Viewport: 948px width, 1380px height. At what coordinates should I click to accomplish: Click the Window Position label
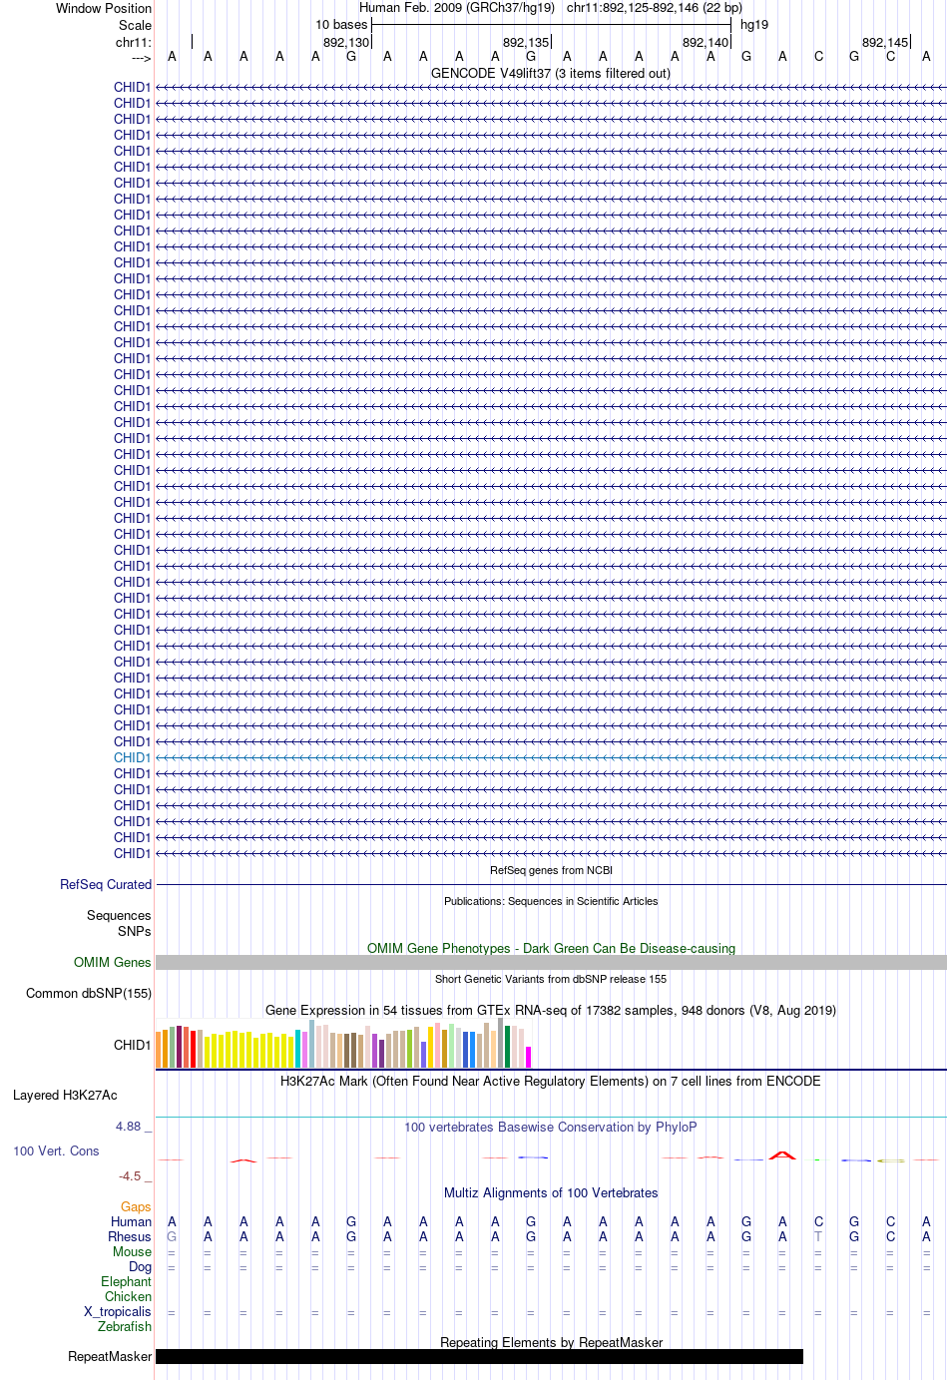(104, 8)
